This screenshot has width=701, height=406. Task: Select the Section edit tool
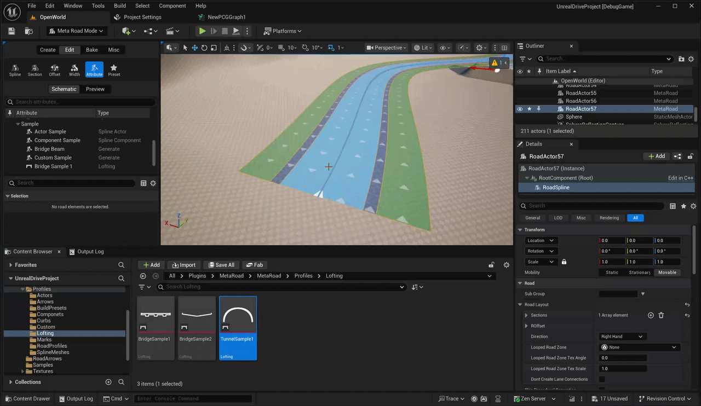[x=35, y=70]
